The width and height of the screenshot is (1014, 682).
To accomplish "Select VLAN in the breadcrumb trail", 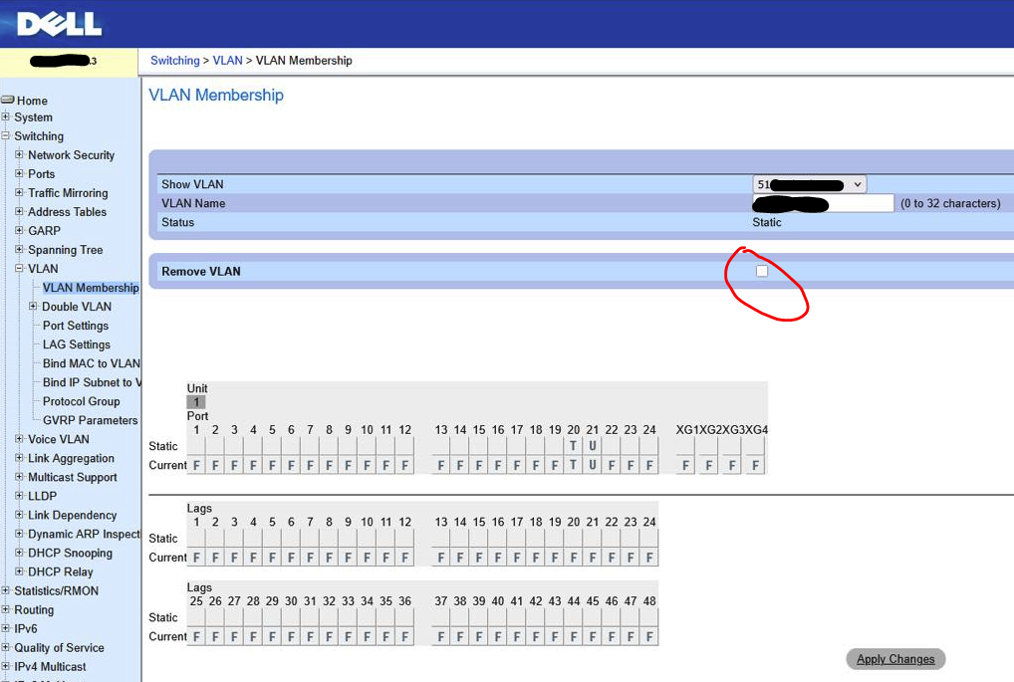I will [x=227, y=60].
